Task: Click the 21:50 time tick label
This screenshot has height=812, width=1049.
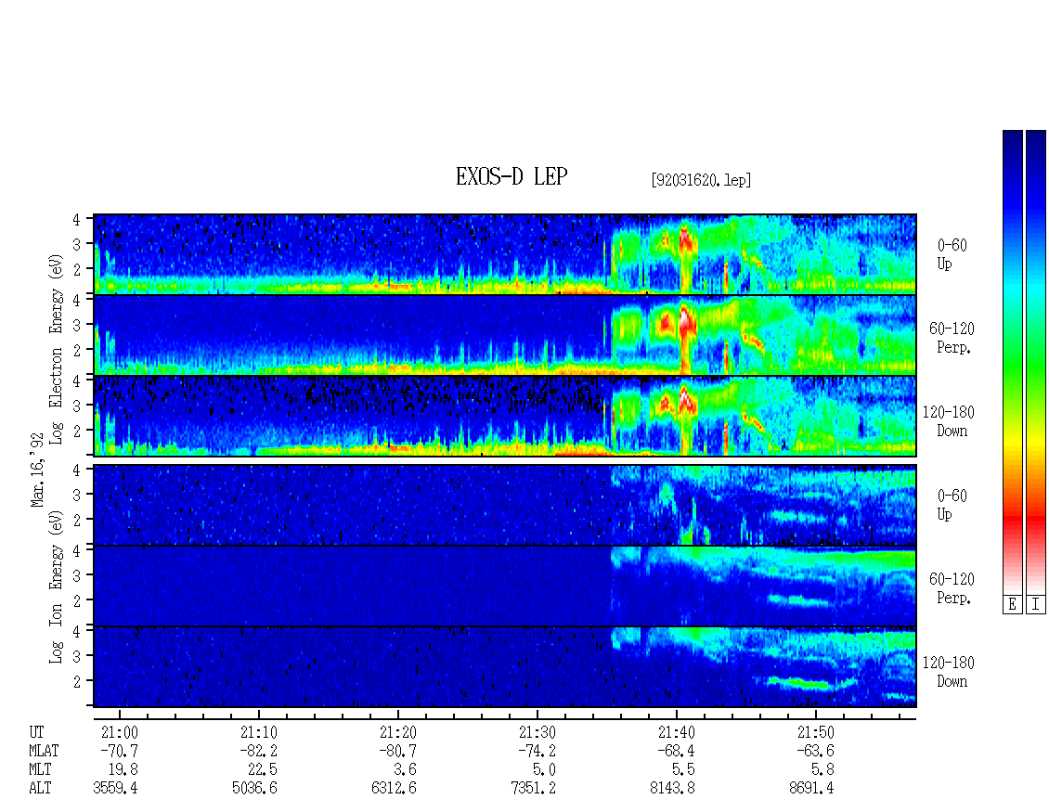Action: pyautogui.click(x=815, y=732)
